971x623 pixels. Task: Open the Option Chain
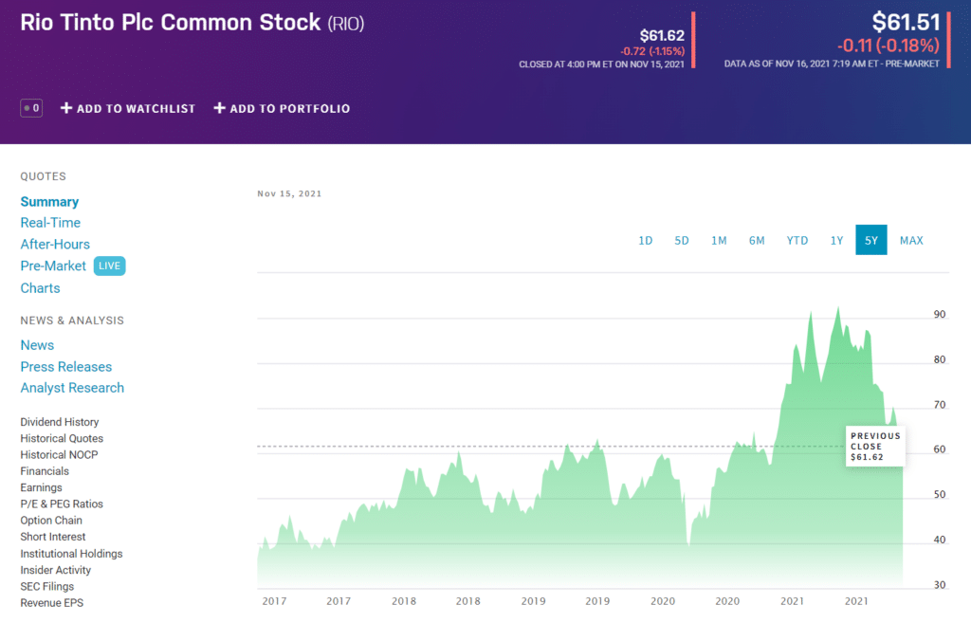51,521
